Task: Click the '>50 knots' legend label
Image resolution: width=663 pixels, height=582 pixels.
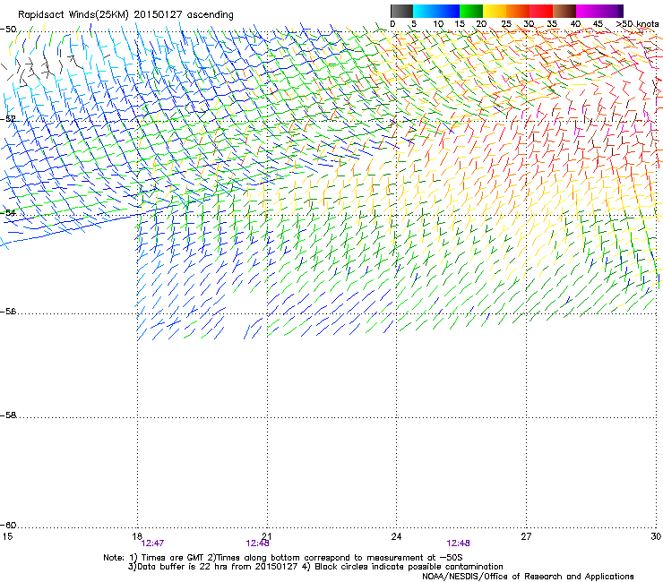Action: pyautogui.click(x=637, y=24)
